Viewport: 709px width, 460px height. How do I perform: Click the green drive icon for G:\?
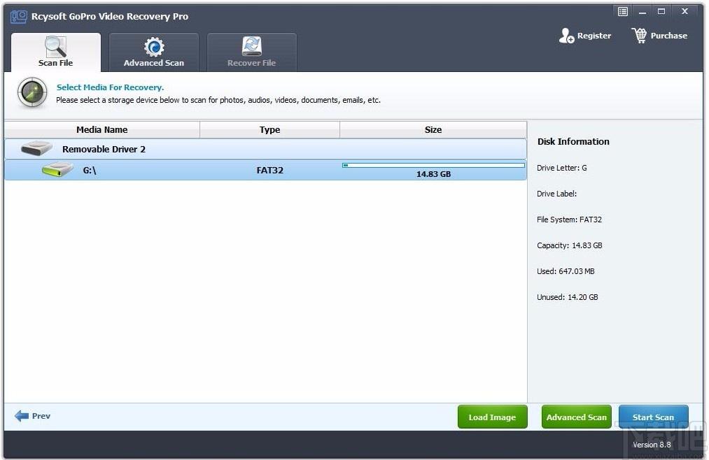pos(57,170)
